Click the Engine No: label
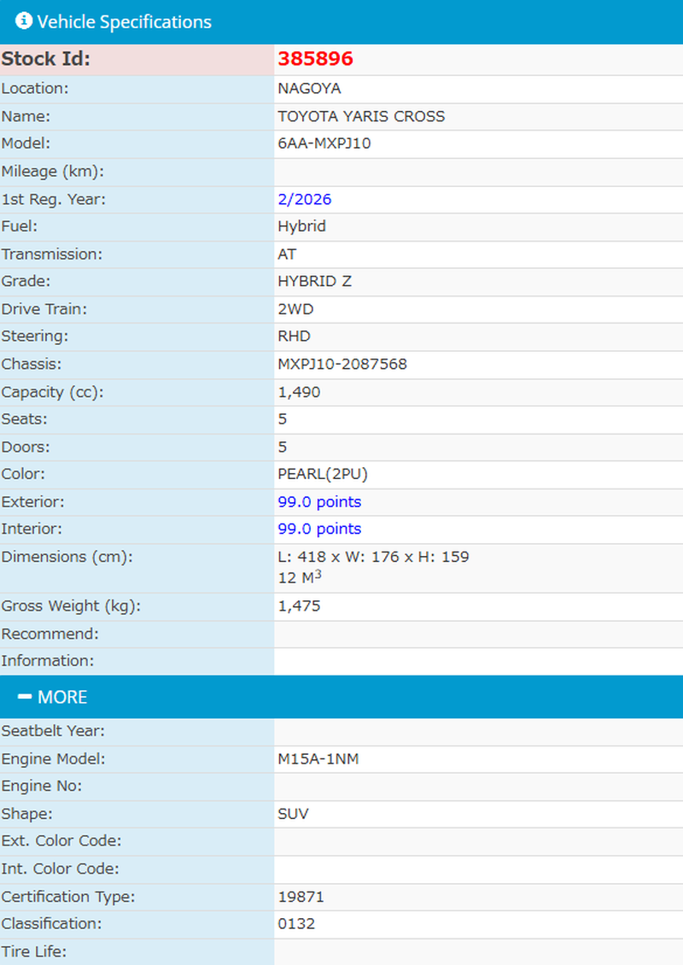 (x=42, y=786)
